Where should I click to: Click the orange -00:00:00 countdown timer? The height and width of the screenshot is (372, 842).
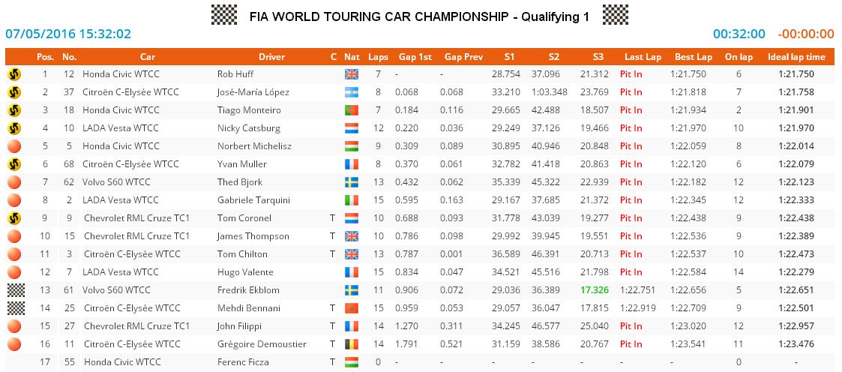click(x=806, y=34)
